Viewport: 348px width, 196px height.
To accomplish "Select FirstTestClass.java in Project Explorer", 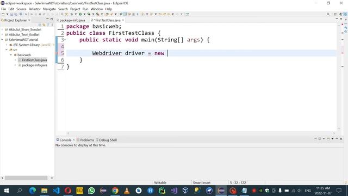I will point(33,60).
